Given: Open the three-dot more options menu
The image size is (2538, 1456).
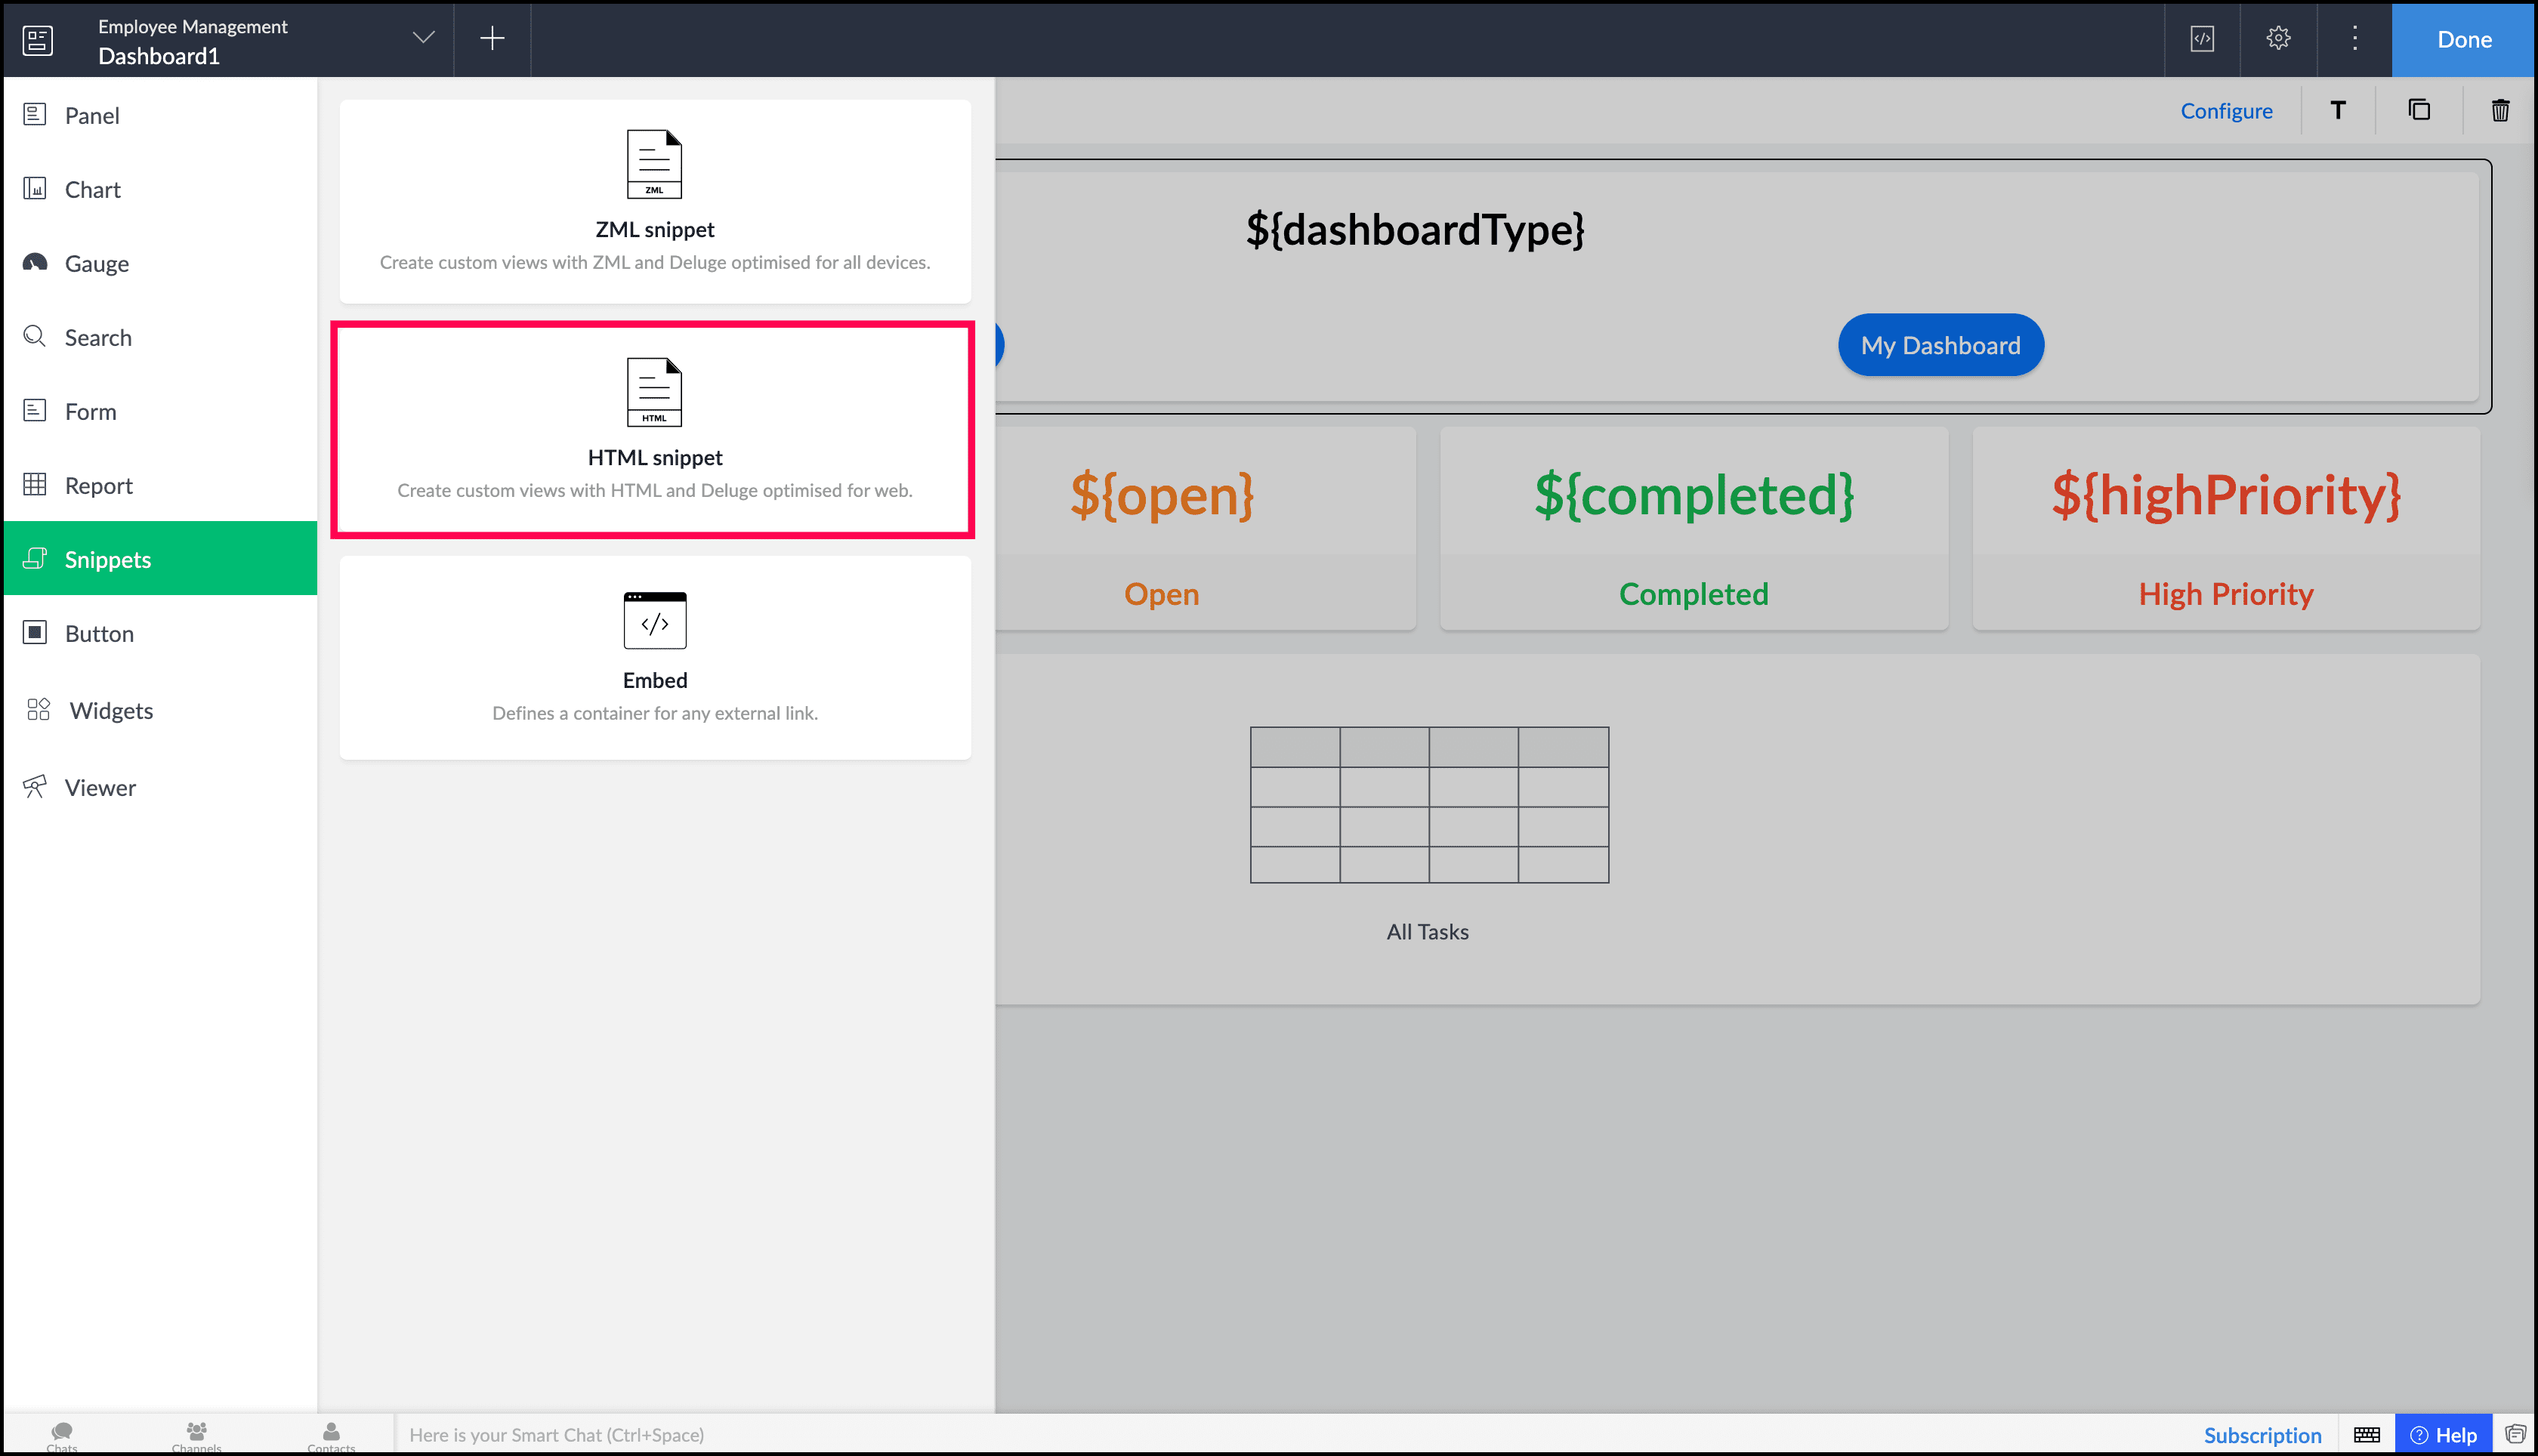Looking at the screenshot, I should (x=2354, y=39).
